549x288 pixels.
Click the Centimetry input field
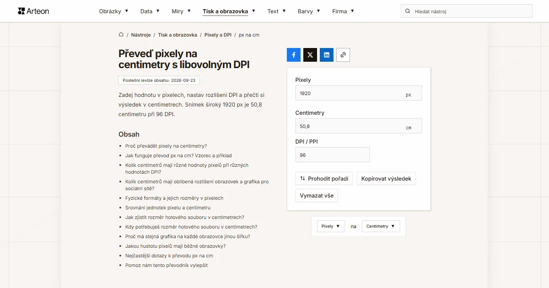coord(359,126)
